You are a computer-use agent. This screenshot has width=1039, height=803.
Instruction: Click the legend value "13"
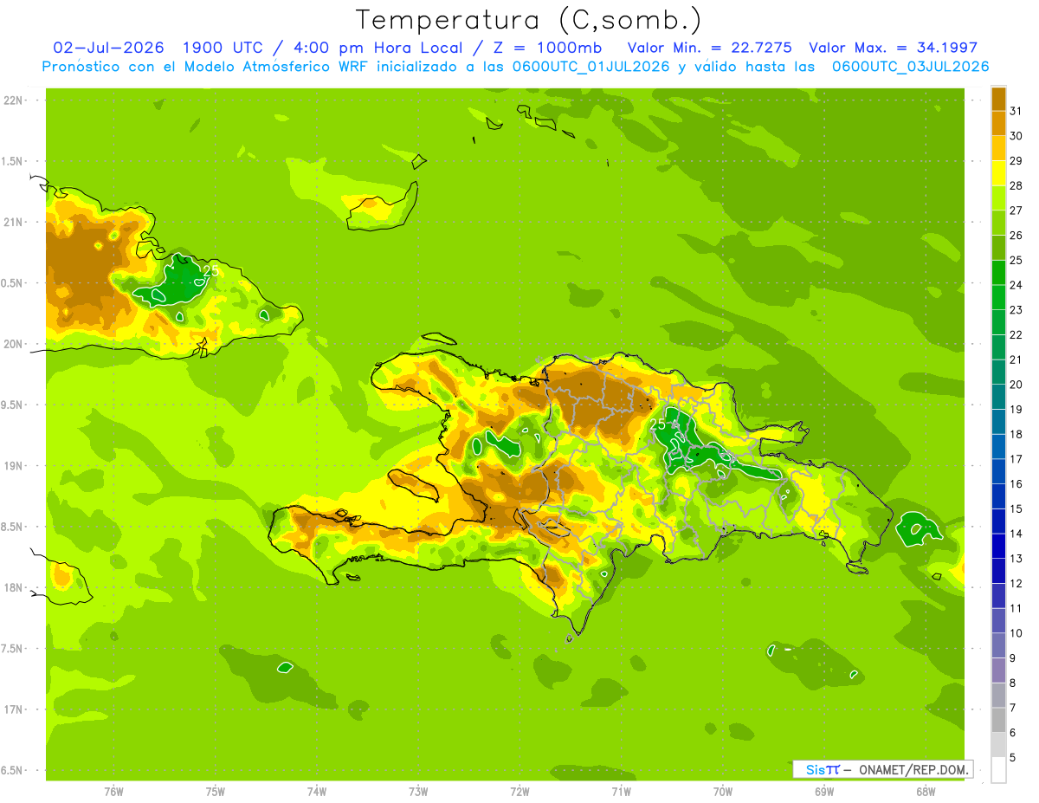click(1016, 559)
